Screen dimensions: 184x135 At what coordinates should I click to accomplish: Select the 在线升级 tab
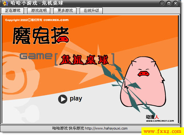91,11
